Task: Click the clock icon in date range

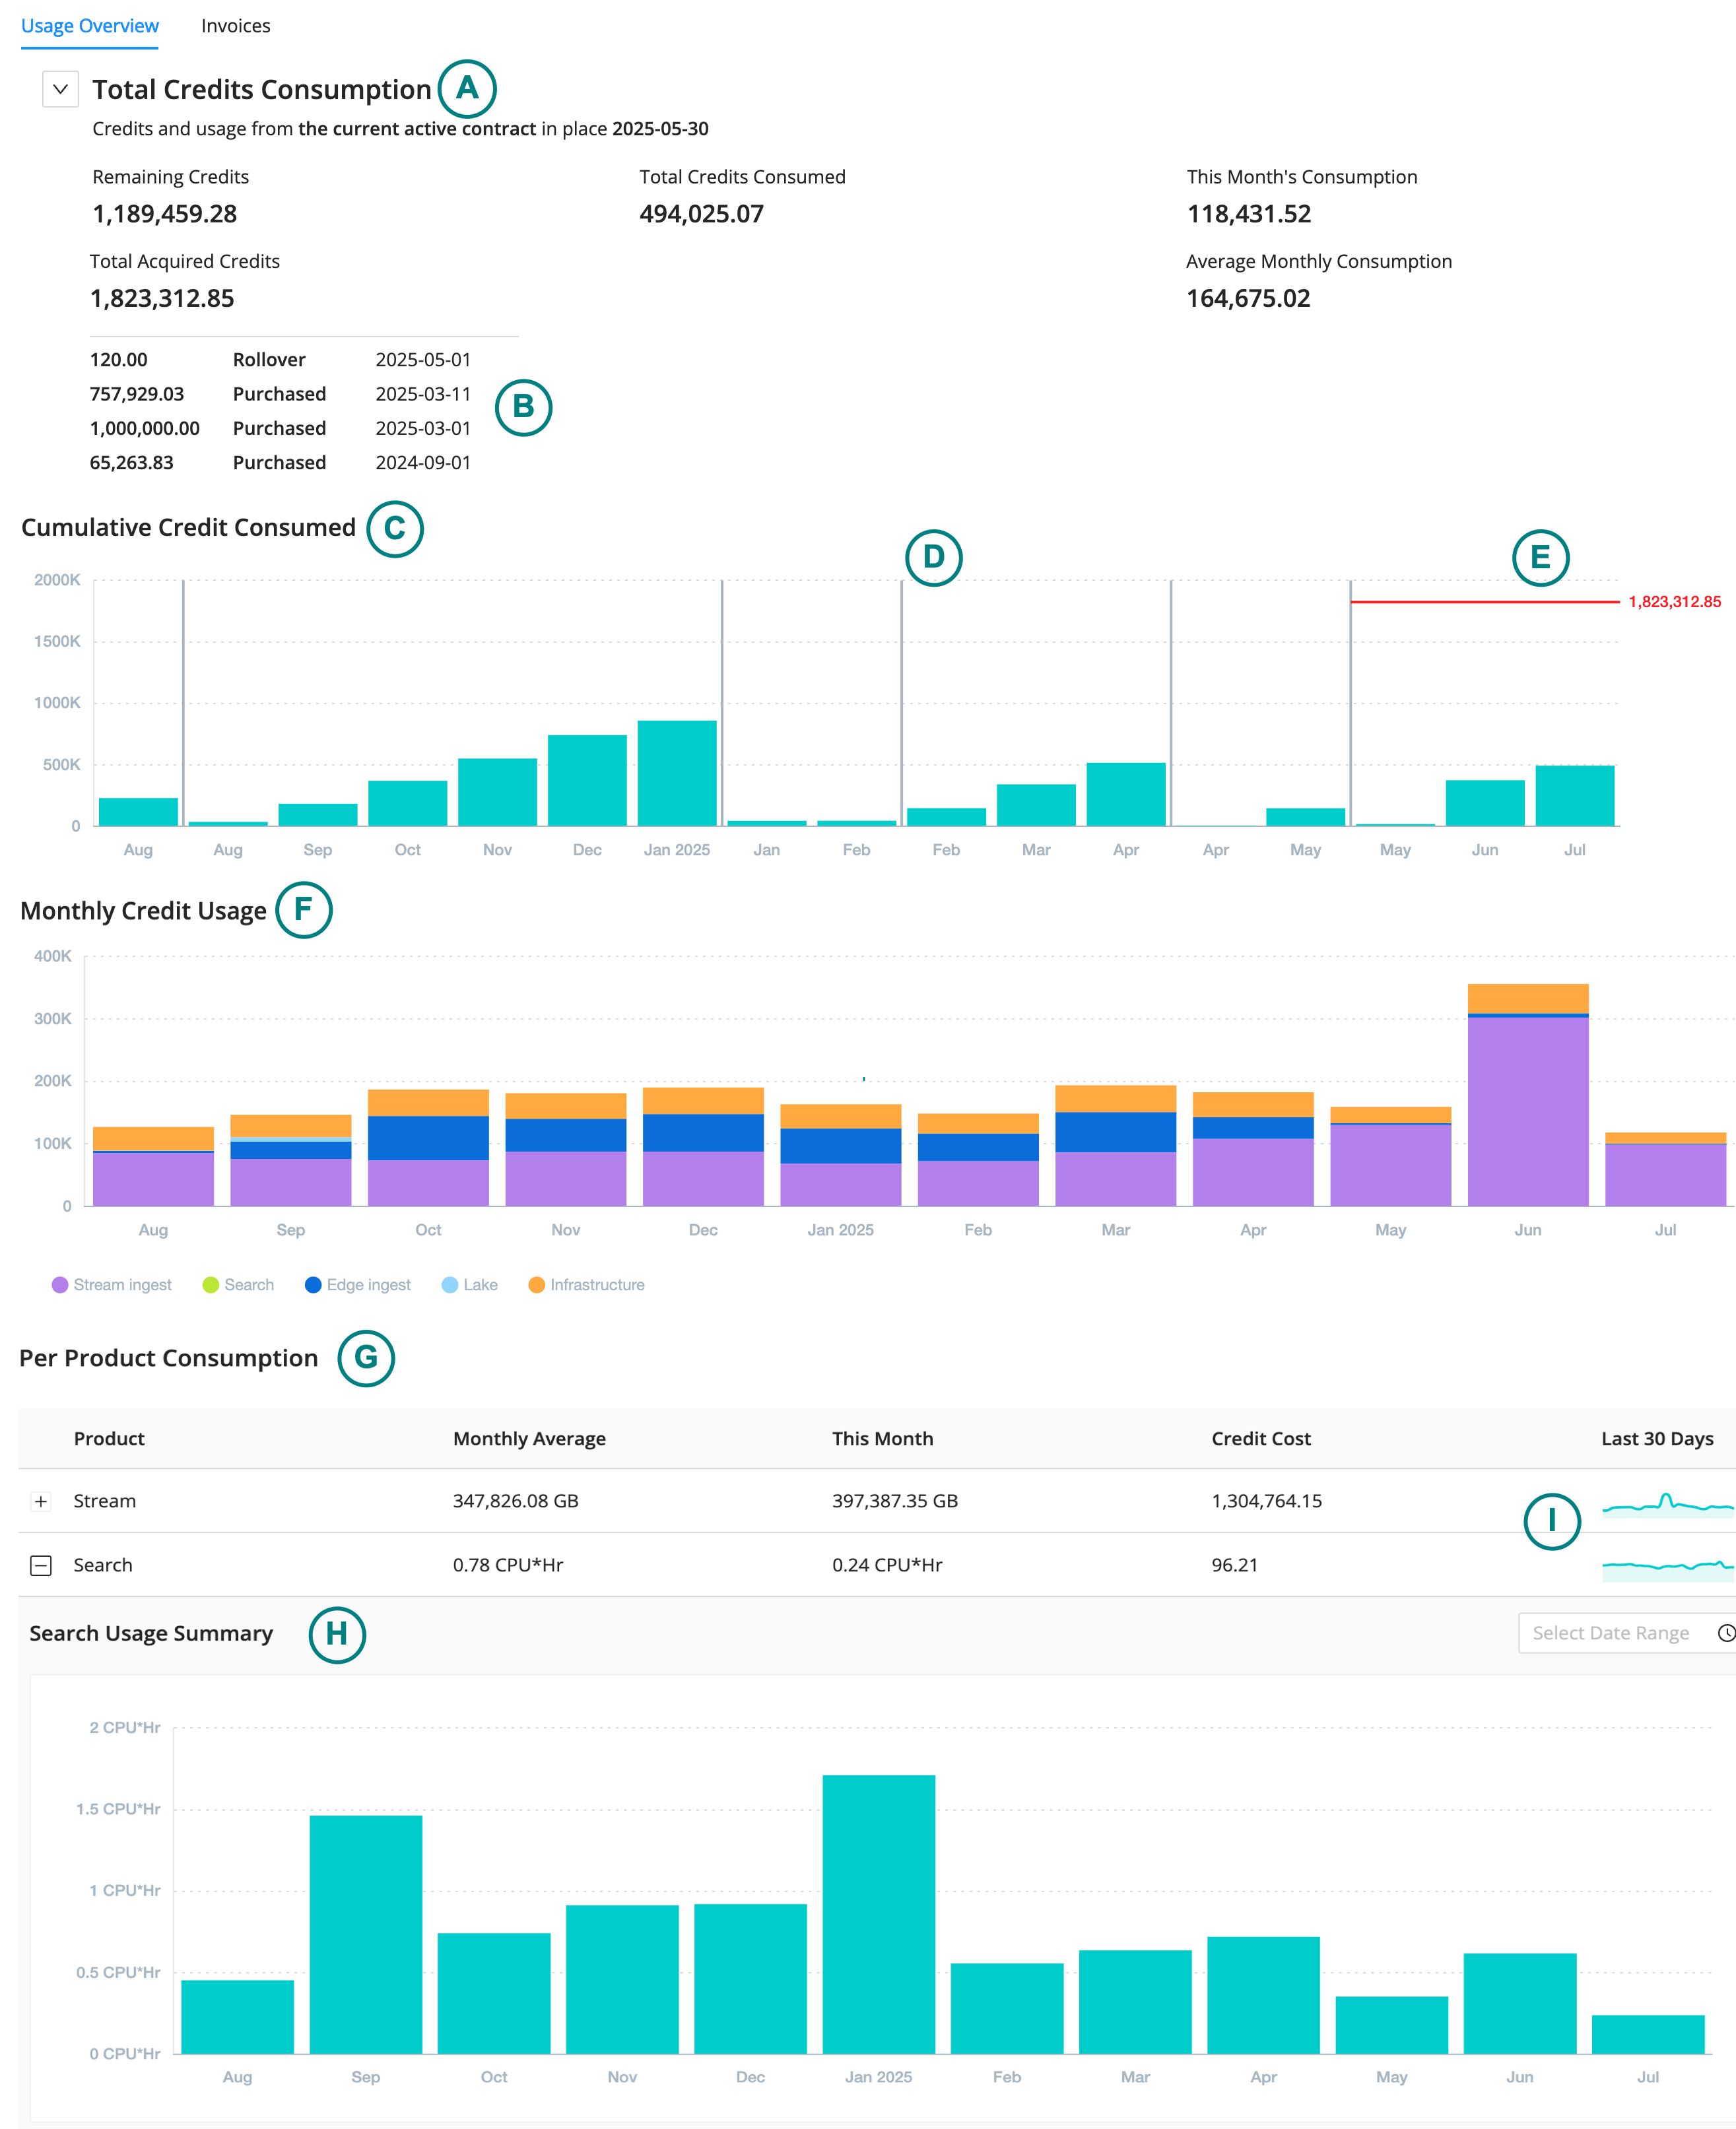Action: [x=1725, y=1633]
